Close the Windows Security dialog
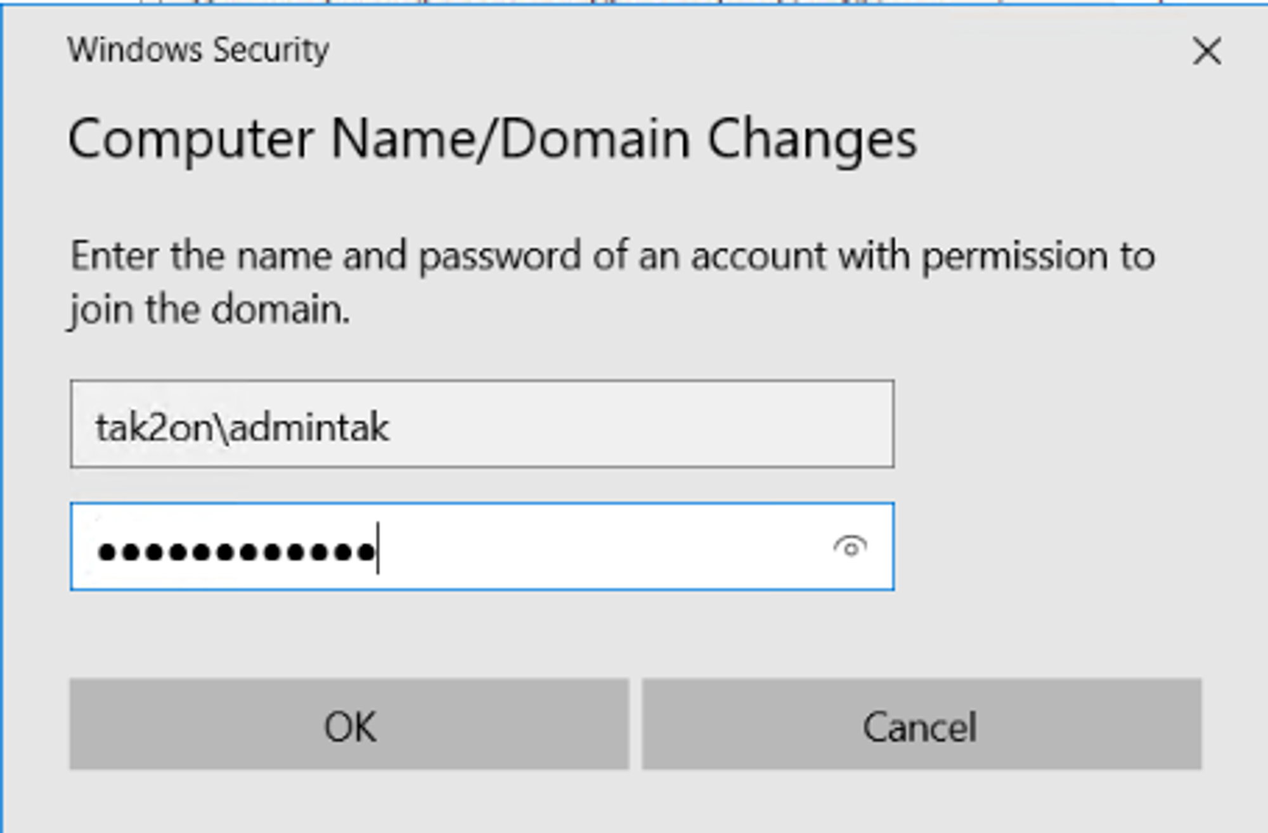The image size is (1268, 833). coord(1207,51)
